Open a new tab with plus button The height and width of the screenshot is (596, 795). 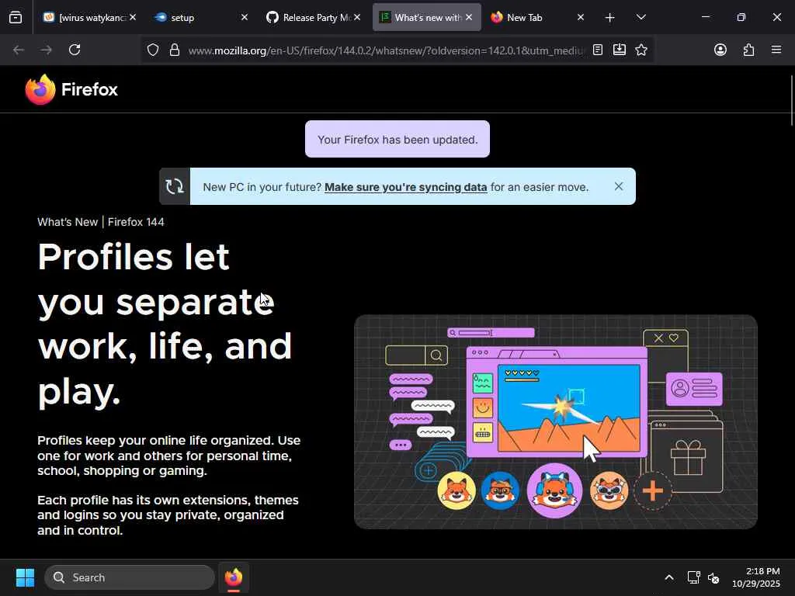pos(609,18)
